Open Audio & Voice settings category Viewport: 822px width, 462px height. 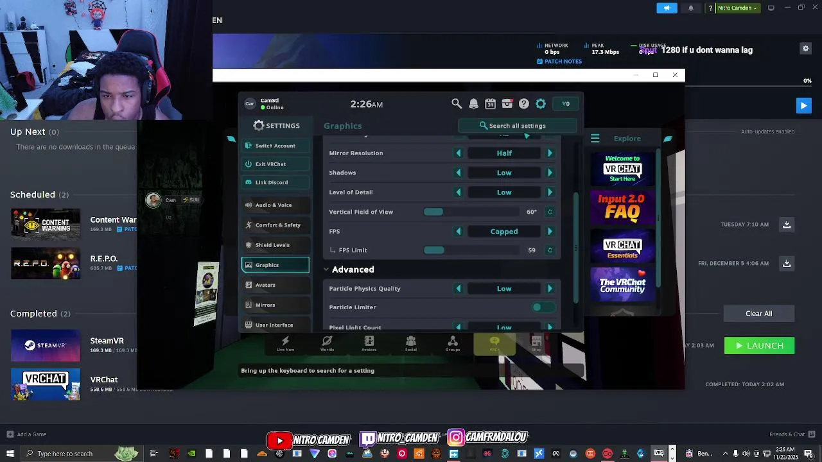275,205
